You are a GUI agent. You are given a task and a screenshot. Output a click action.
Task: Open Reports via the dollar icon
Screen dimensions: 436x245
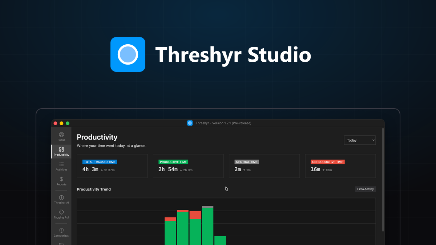[61, 181]
